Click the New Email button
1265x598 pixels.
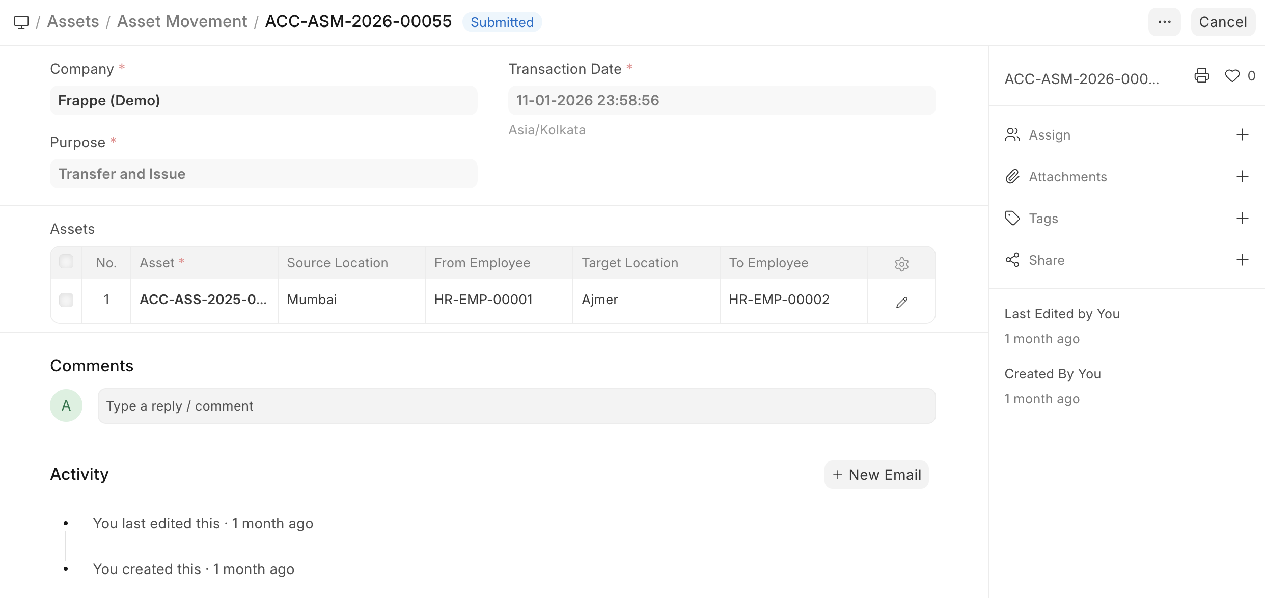[x=876, y=475]
